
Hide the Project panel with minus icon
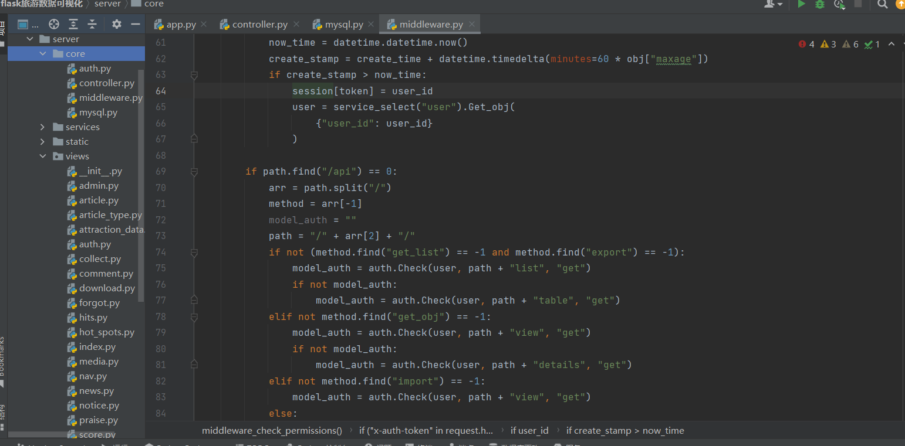coord(136,24)
